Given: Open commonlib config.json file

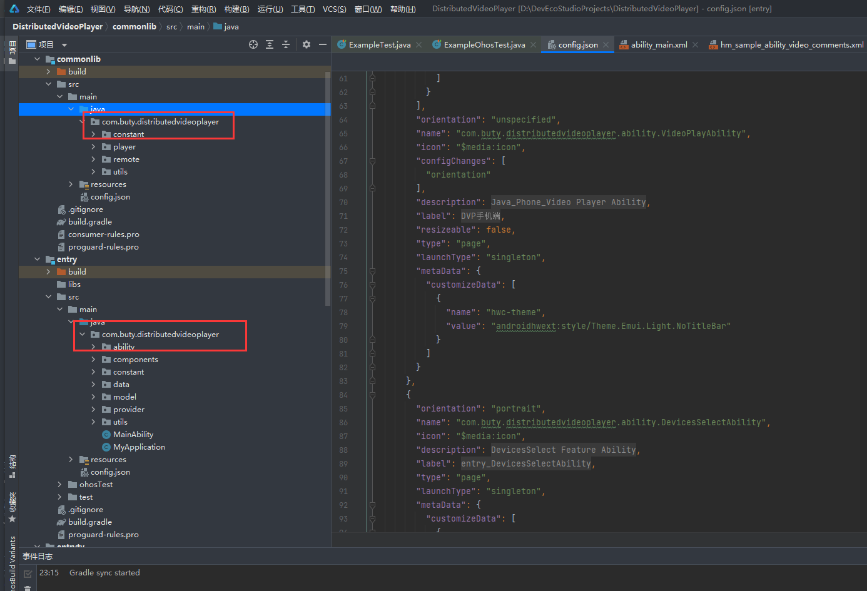Looking at the screenshot, I should coord(110,196).
